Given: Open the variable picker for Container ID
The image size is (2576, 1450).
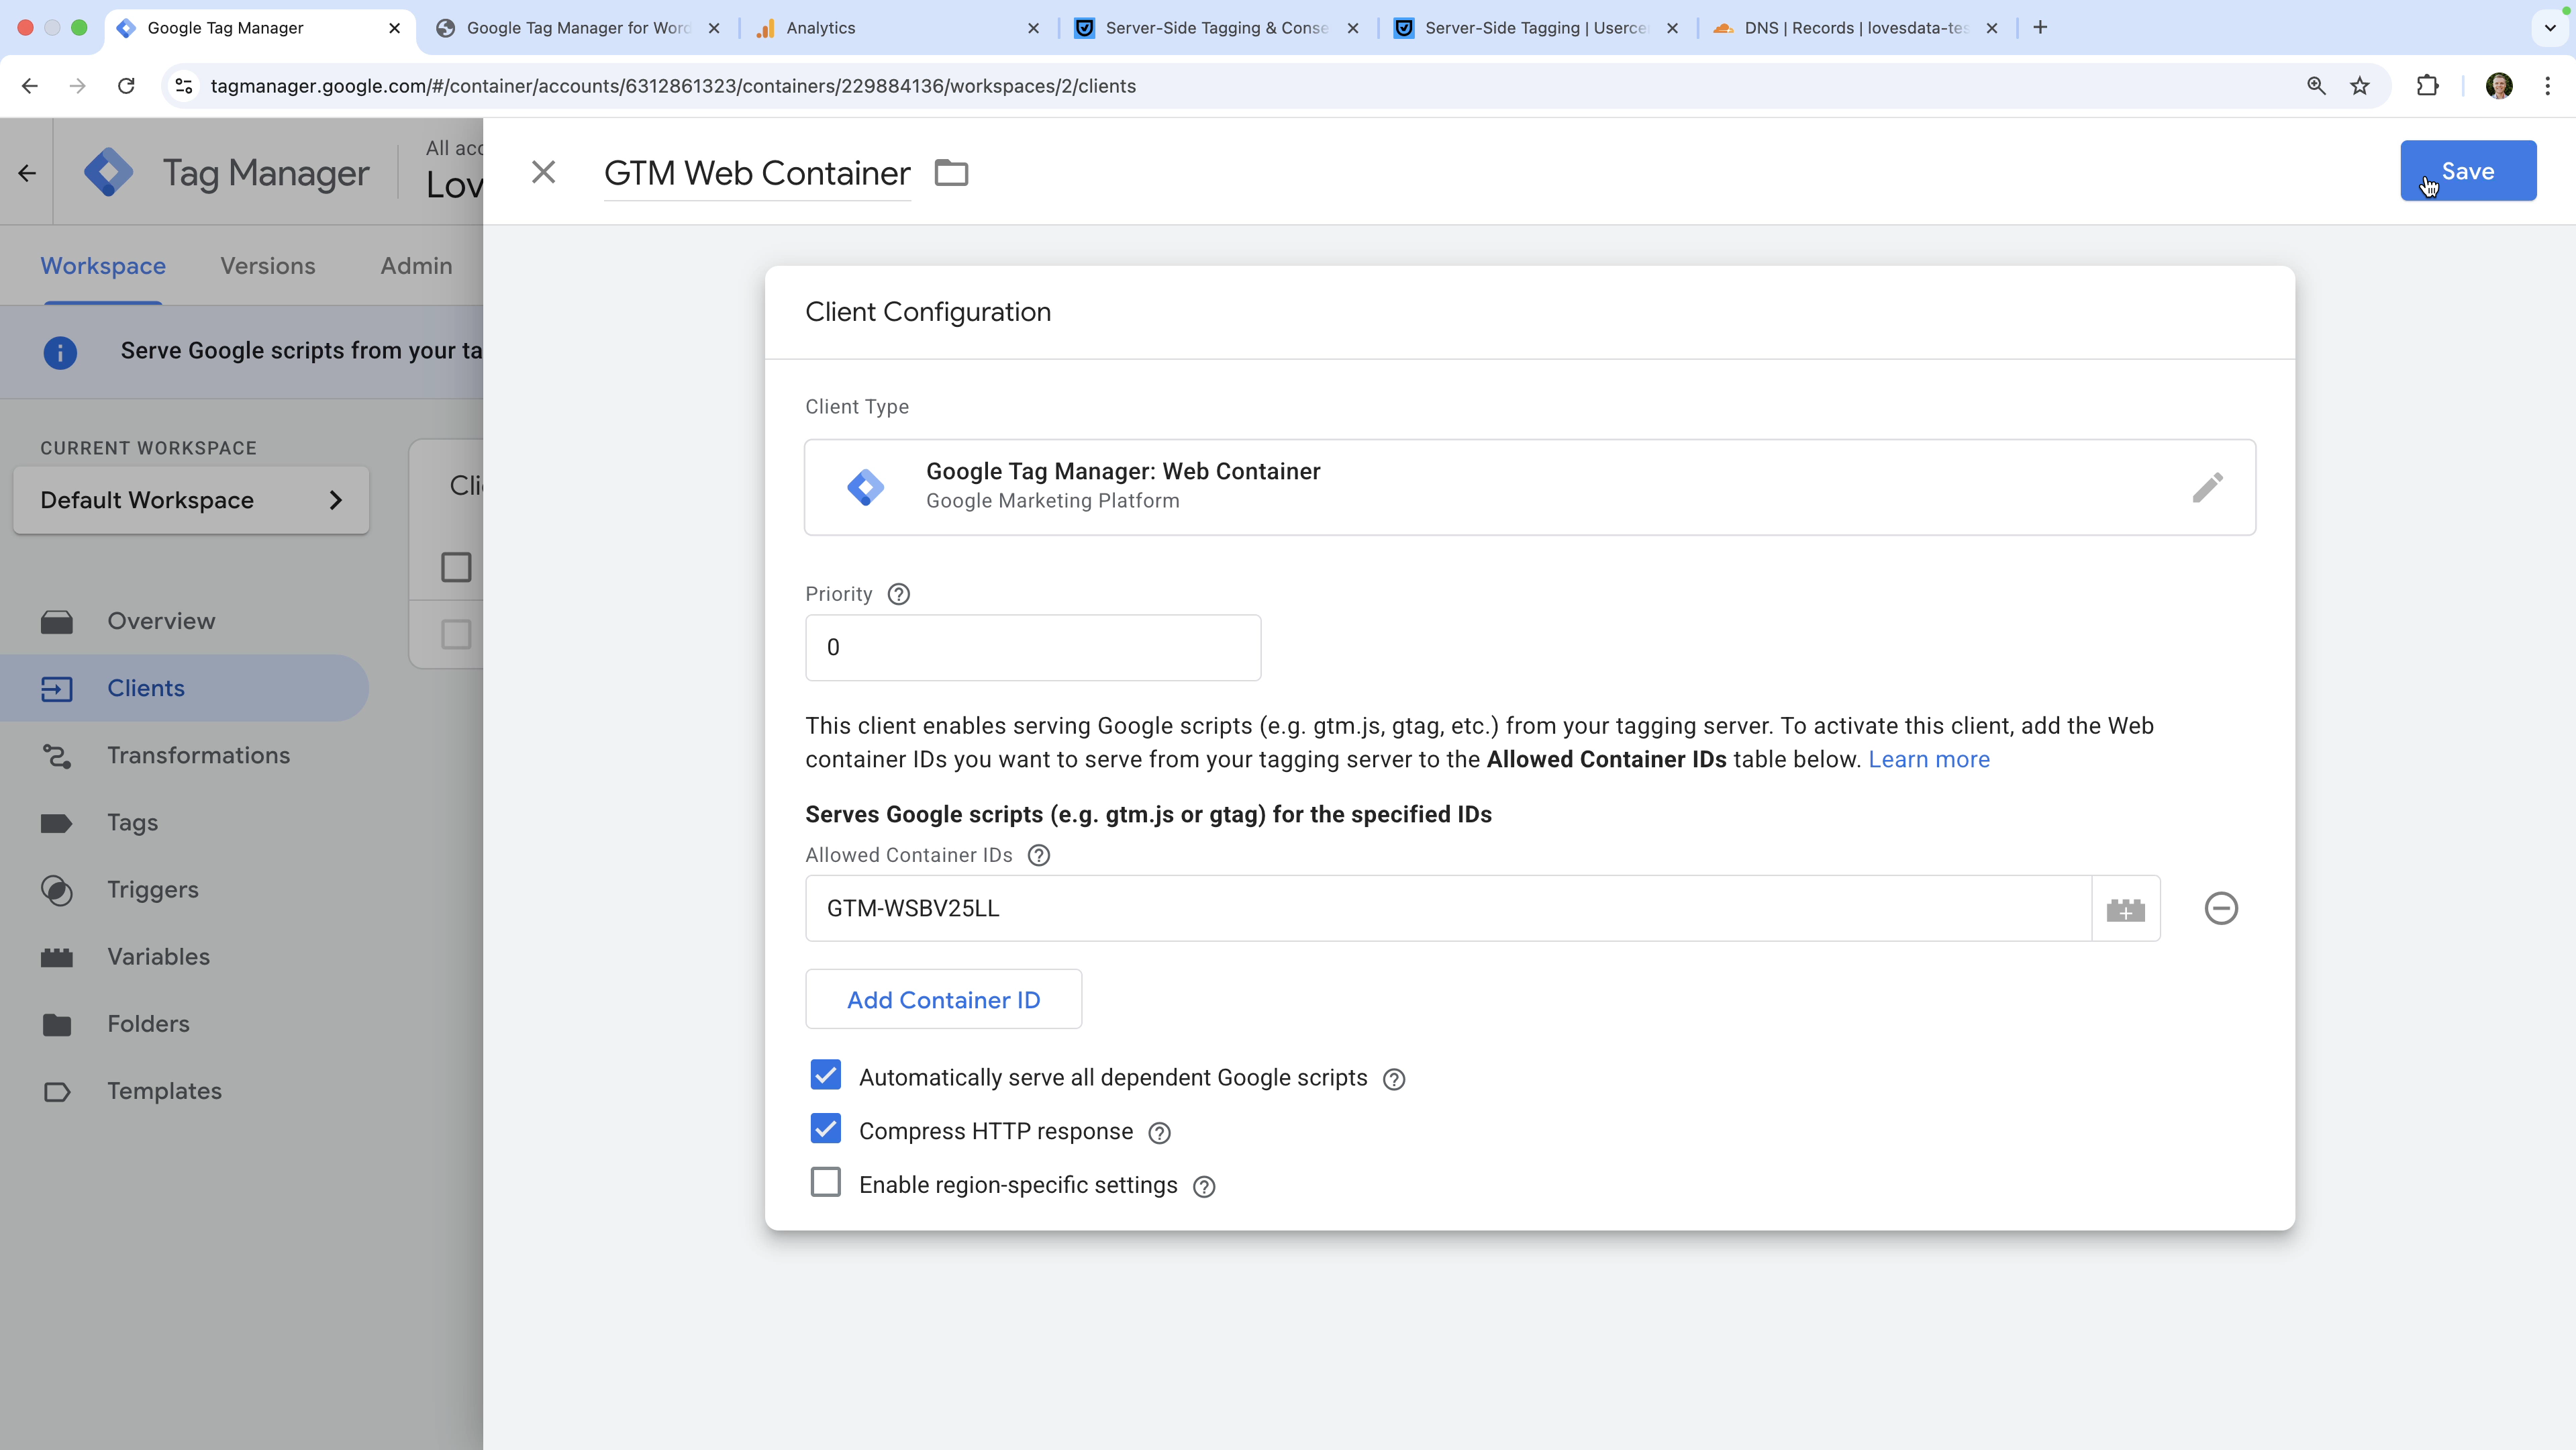Looking at the screenshot, I should coord(2125,909).
